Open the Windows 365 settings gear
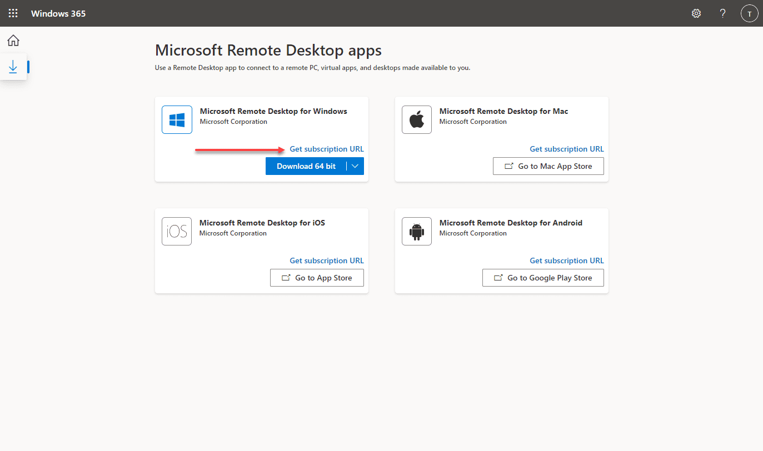This screenshot has height=451, width=763. click(696, 13)
